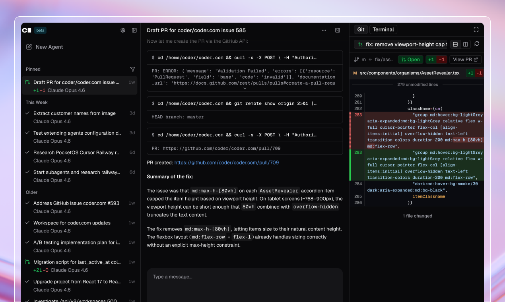Select unified diff view

point(455,44)
